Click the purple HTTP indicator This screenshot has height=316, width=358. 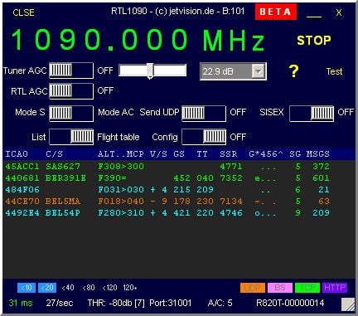coord(335,288)
